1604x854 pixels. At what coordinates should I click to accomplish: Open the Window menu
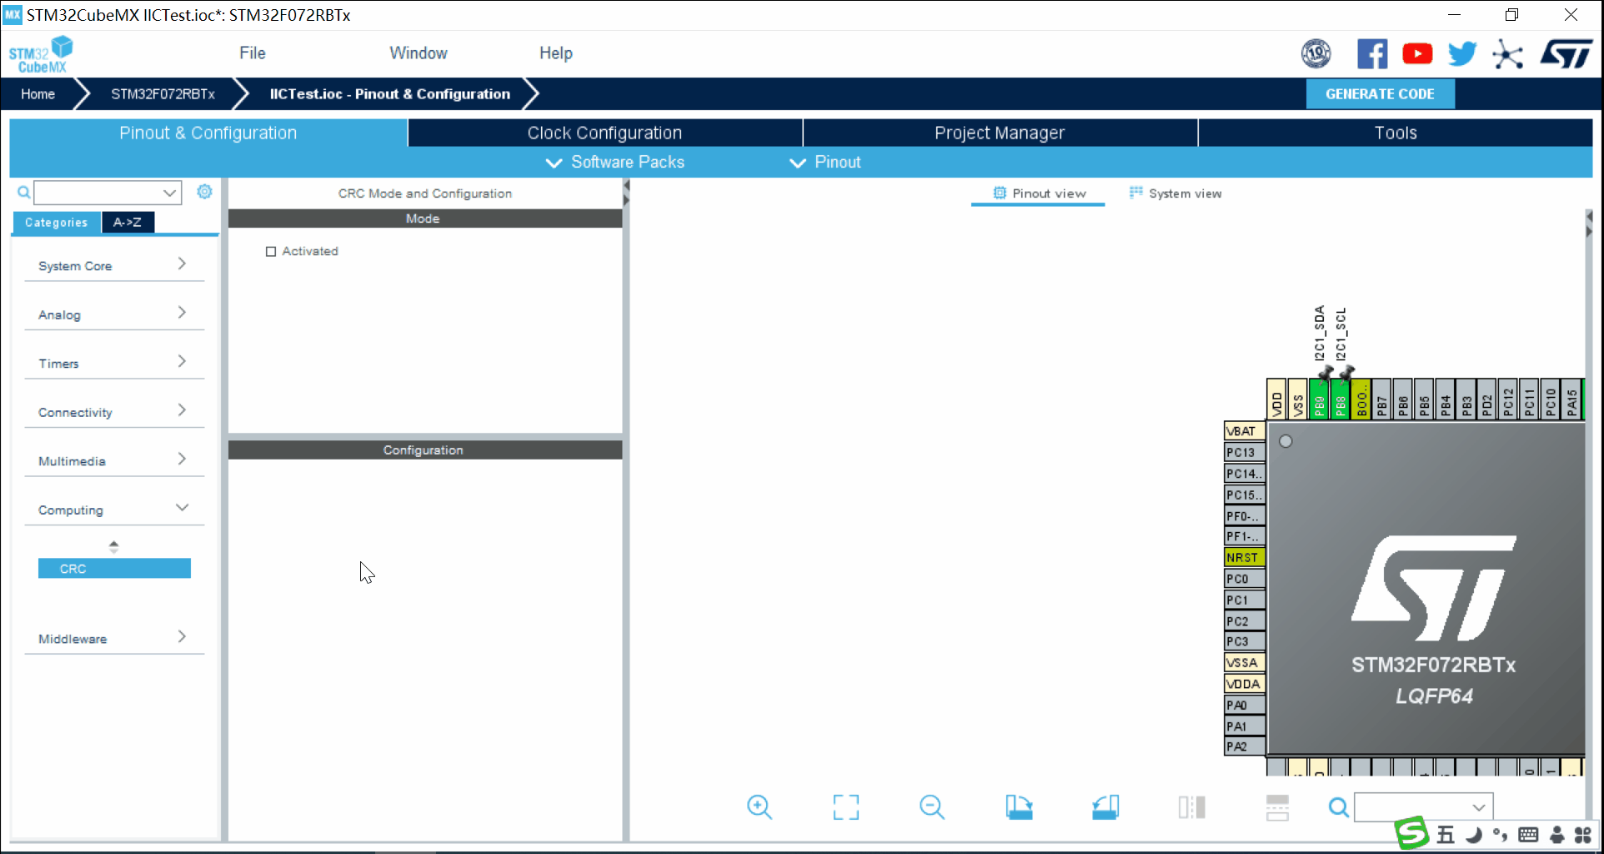pos(419,53)
